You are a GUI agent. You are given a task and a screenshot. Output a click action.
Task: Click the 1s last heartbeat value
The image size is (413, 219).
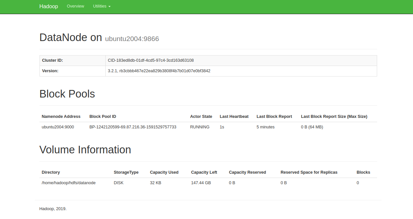pyautogui.click(x=222, y=127)
